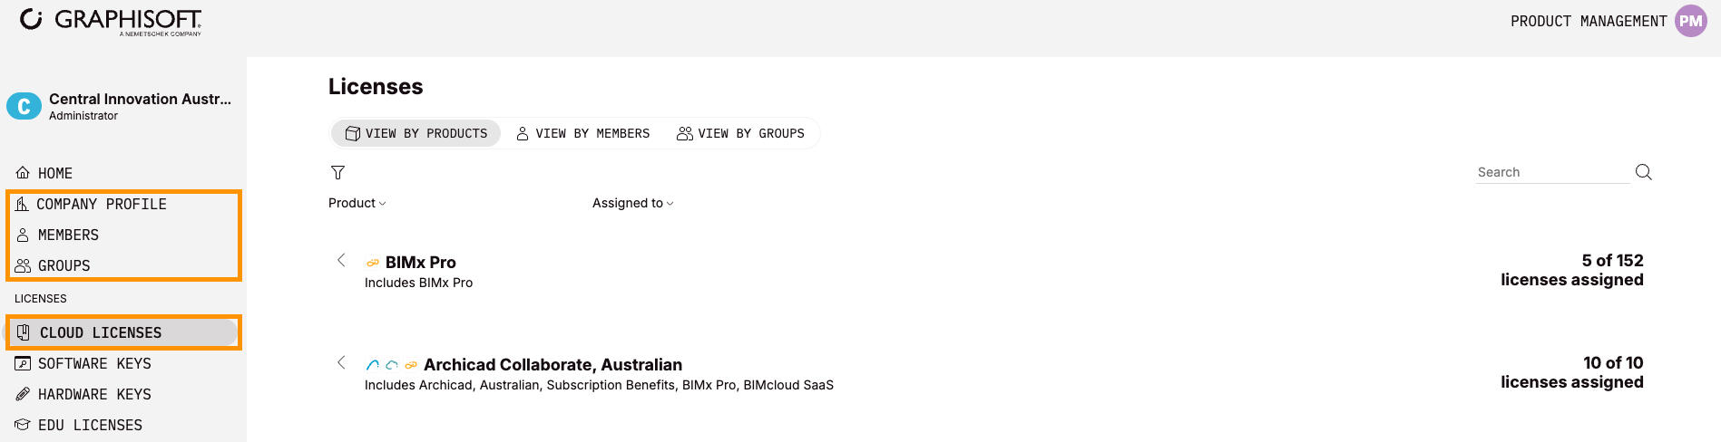The image size is (1721, 442).
Task: Select Cloud Licenses in sidebar
Action: pyautogui.click(x=100, y=332)
